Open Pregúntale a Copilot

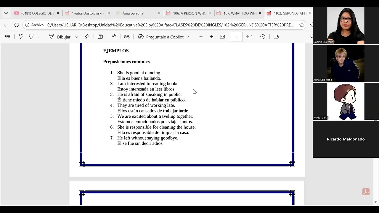[161, 37]
